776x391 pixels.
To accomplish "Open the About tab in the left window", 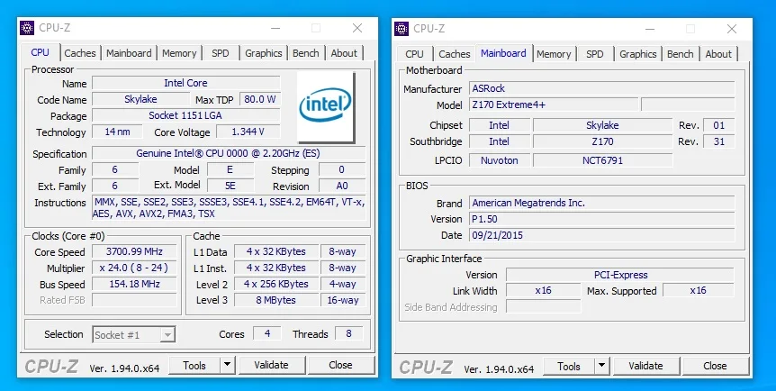I will [x=344, y=53].
